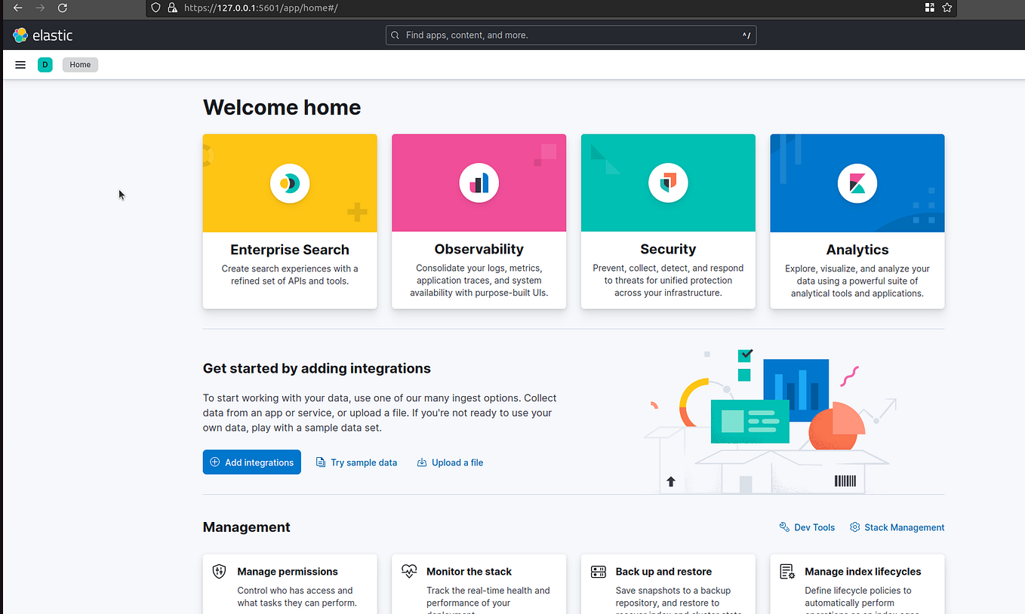Click the Elastic logo in the header
1025x614 pixels.
click(x=20, y=35)
